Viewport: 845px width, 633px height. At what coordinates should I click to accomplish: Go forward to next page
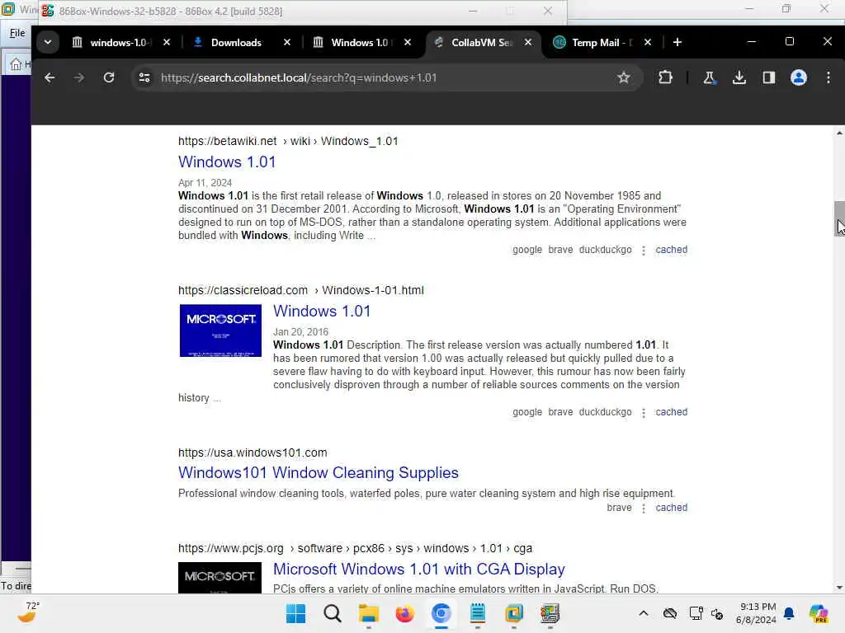click(x=78, y=77)
